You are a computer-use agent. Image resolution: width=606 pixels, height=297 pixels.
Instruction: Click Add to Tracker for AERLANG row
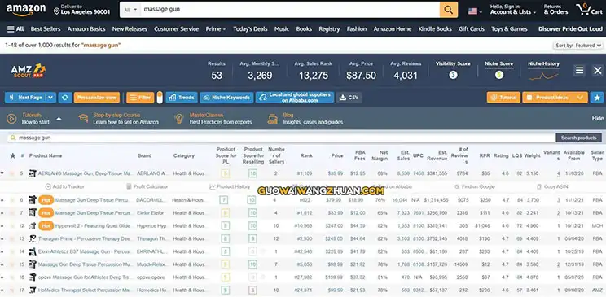click(64, 186)
